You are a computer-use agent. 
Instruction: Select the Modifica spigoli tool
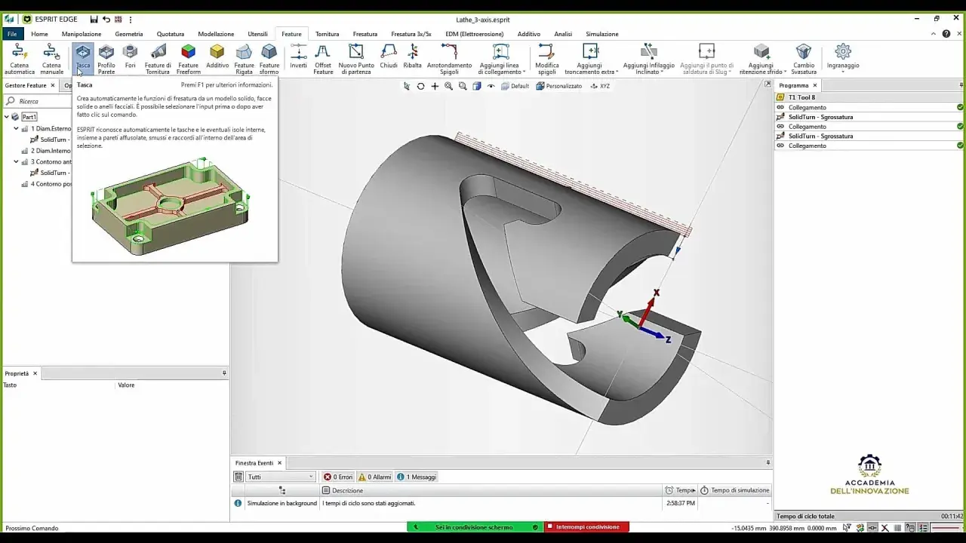tap(547, 59)
